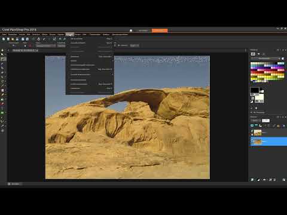Screen dimensions: 287x215
Task: Select the highlighted bottom layer thumbnail
Action: pos(258,142)
